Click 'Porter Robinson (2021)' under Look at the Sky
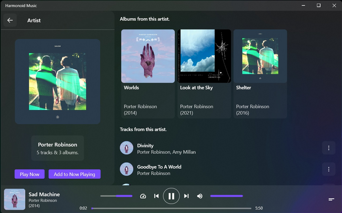Image resolution: width=342 pixels, height=213 pixels. 197,110
